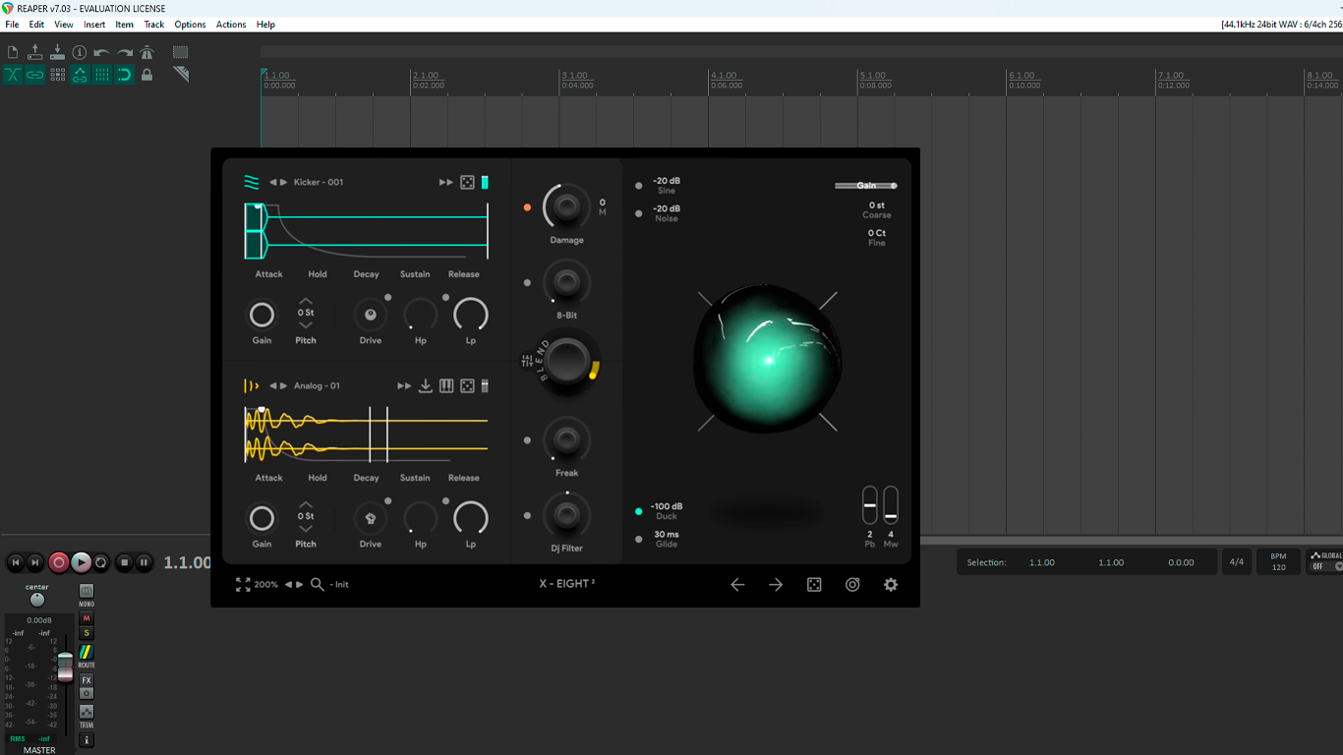Open the Edit menu

(36, 25)
